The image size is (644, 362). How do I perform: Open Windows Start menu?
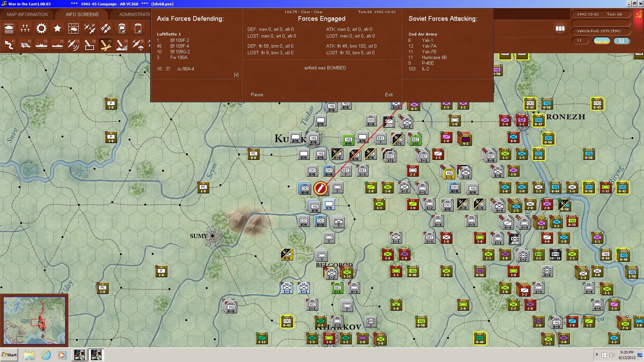[x=9, y=355]
